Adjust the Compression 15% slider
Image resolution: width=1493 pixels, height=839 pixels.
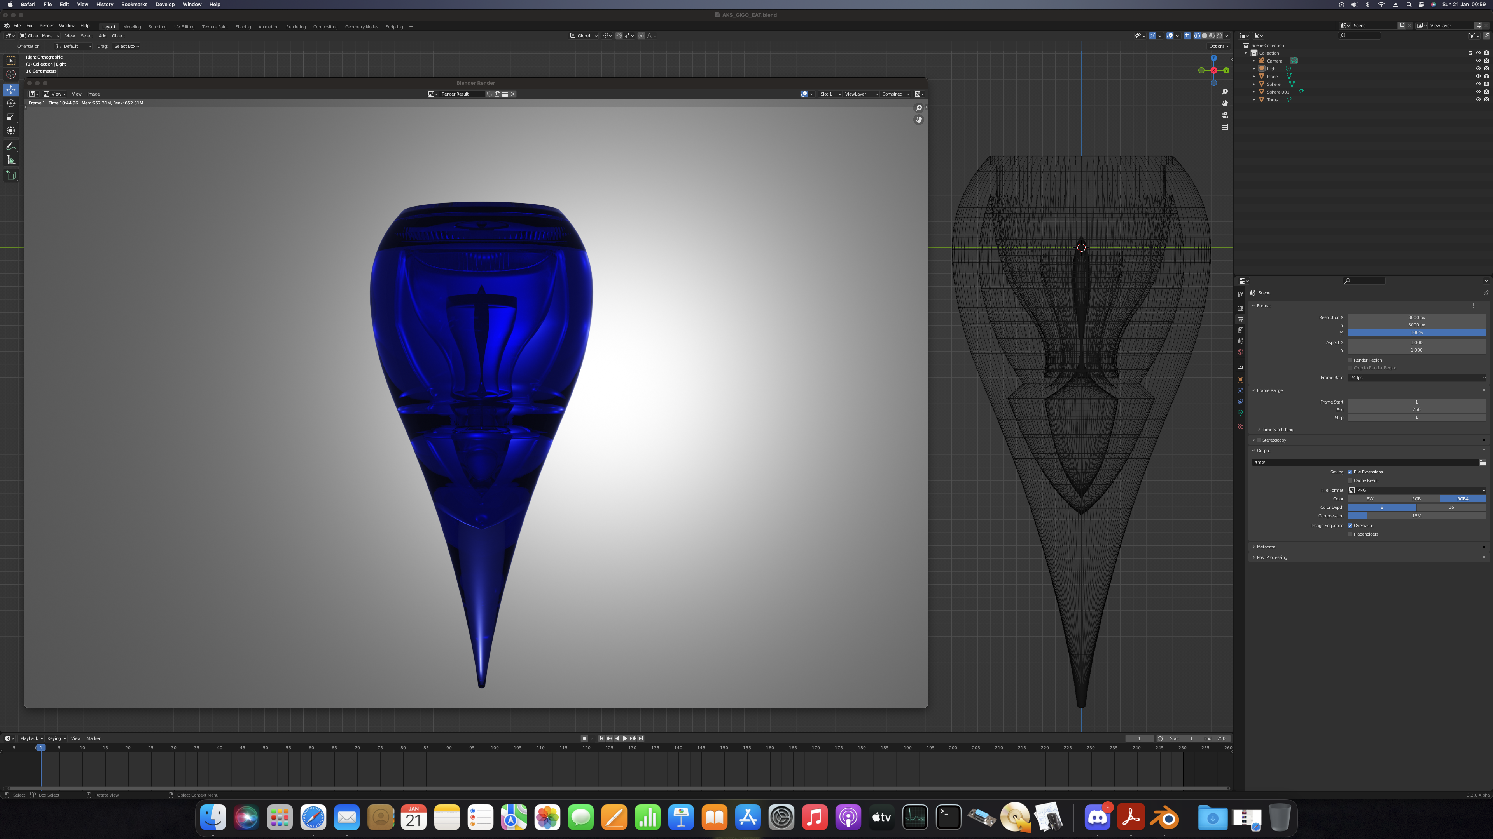coord(1416,516)
